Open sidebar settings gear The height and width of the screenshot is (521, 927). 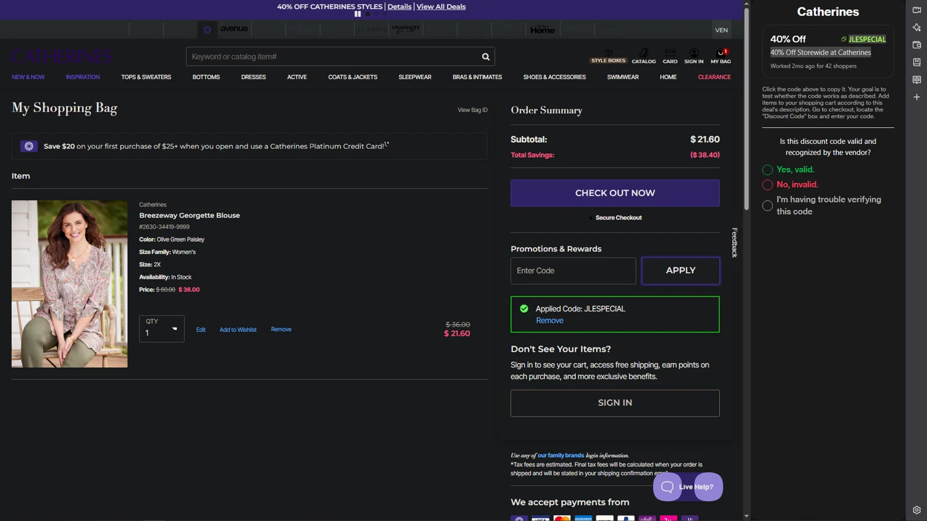pos(916,510)
